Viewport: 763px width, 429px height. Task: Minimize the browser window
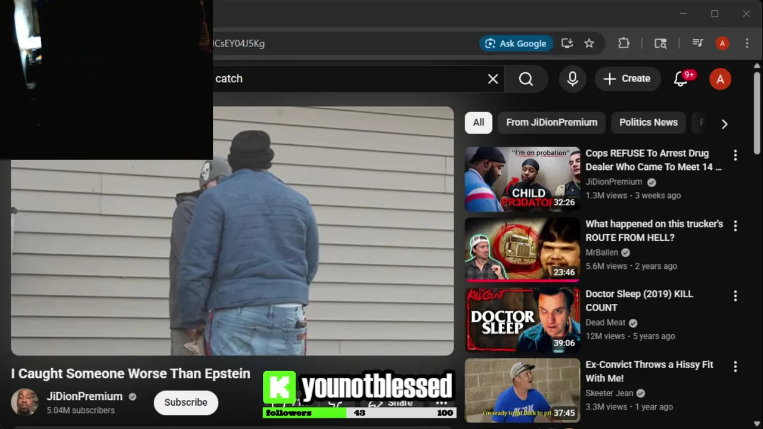(x=683, y=14)
